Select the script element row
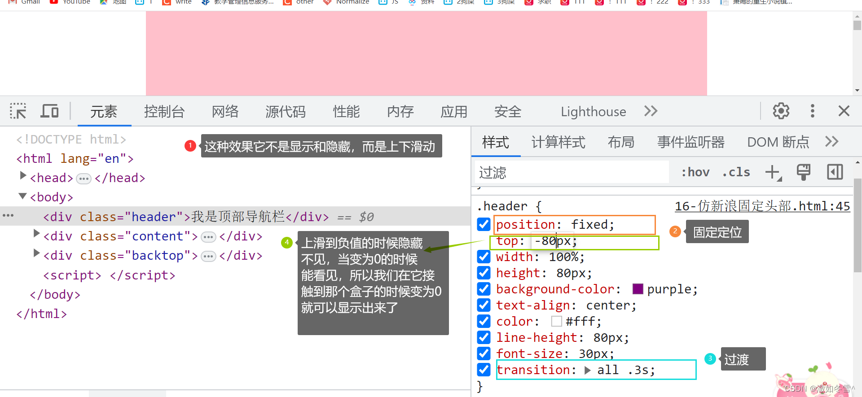This screenshot has height=397, width=862. coord(109,275)
